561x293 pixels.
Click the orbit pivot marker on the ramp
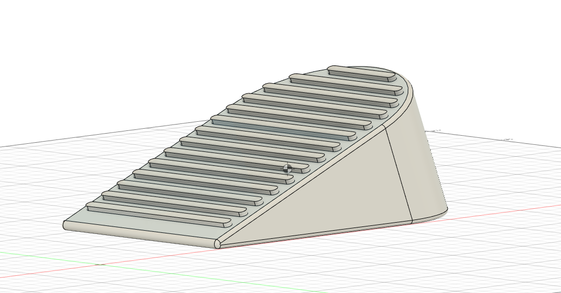(x=288, y=169)
